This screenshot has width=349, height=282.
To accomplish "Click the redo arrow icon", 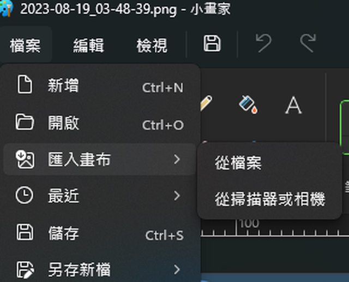I will [308, 43].
